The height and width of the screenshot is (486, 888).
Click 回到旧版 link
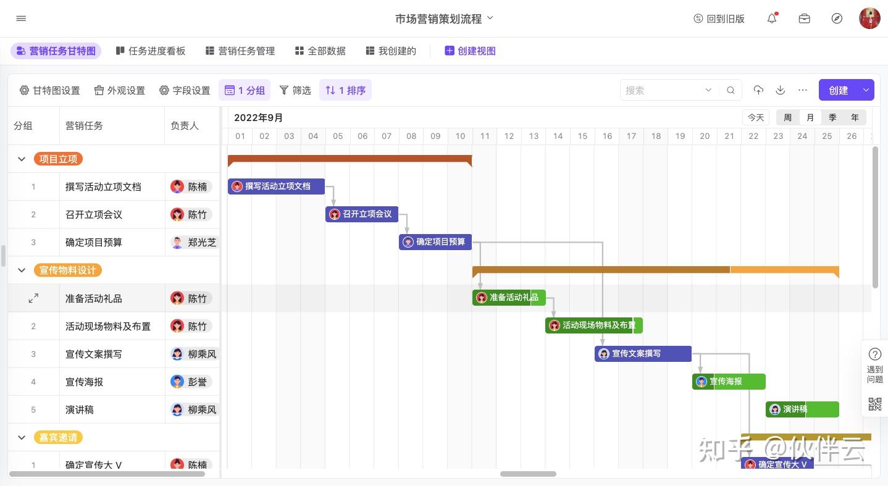719,19
